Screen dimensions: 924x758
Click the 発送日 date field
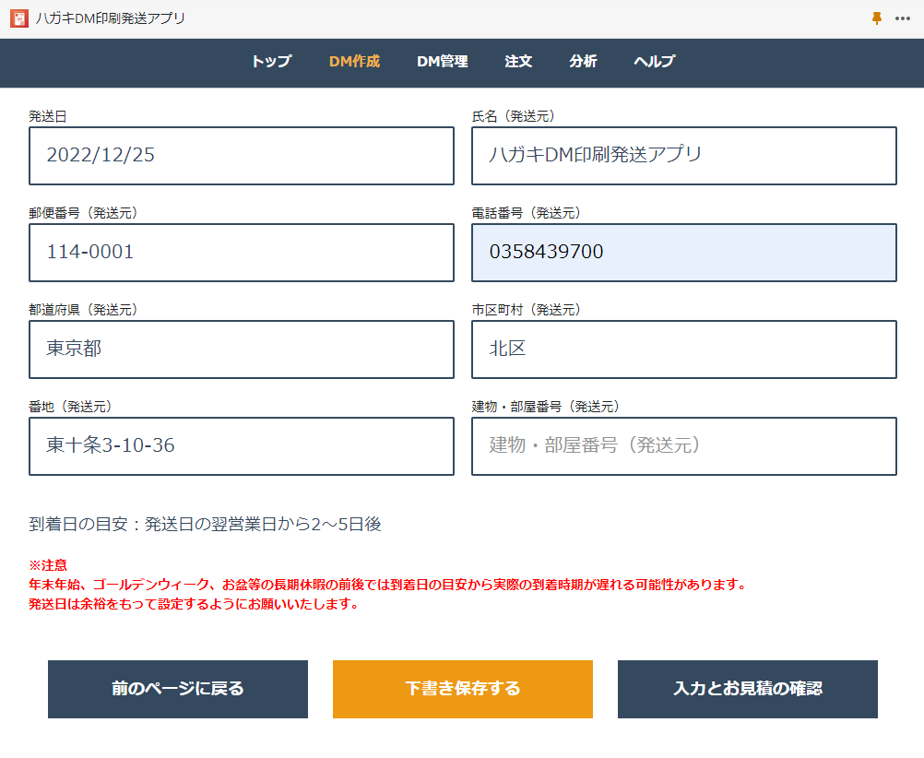click(242, 156)
